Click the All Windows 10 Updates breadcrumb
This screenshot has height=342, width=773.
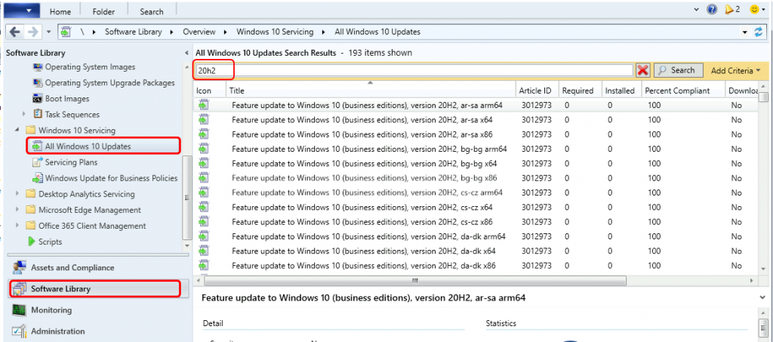click(x=377, y=32)
